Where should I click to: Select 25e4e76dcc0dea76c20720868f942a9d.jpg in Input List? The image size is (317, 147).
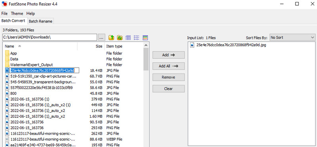(231, 45)
